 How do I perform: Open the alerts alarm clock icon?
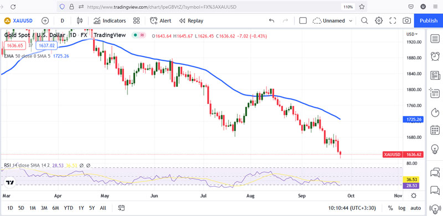tap(435, 56)
